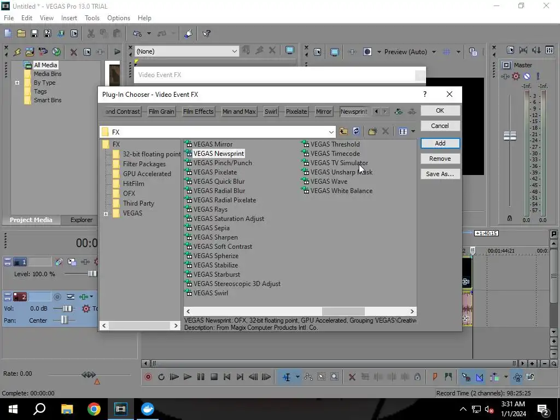Open the Options menu

[119, 18]
